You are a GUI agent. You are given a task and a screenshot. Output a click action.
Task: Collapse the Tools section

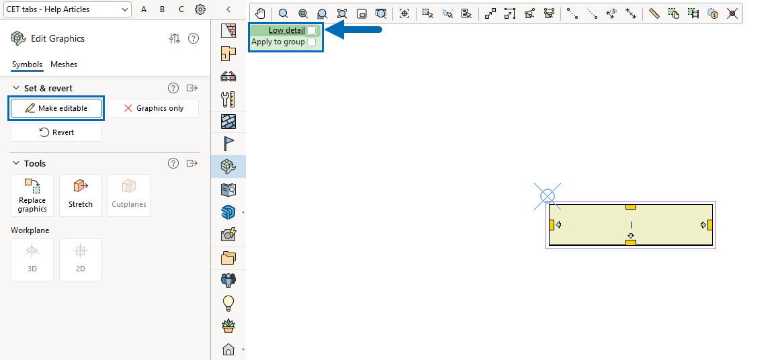[x=15, y=163]
